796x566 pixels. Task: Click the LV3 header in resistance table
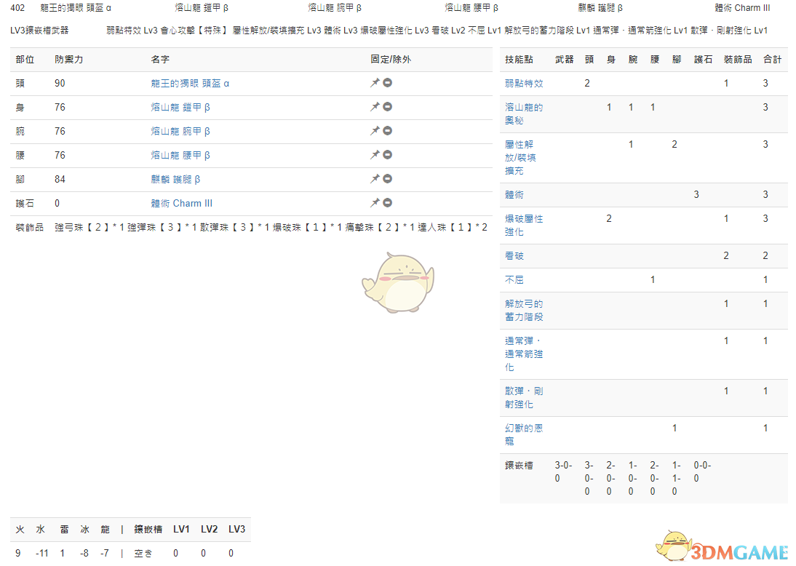click(x=236, y=529)
